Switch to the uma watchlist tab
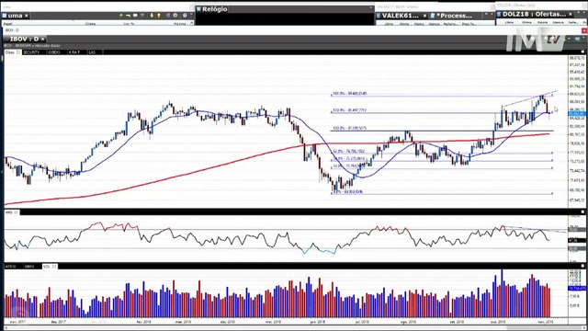 pyautogui.click(x=15, y=16)
